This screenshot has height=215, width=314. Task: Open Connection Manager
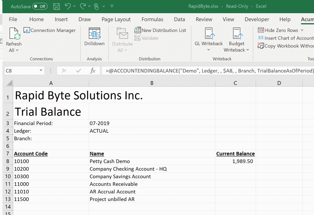(x=50, y=30)
